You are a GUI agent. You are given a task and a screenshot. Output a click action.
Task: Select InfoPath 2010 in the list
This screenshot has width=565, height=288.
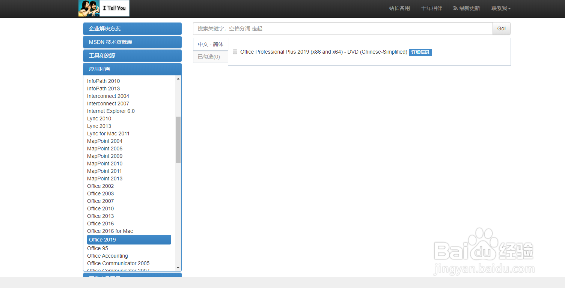point(104,81)
